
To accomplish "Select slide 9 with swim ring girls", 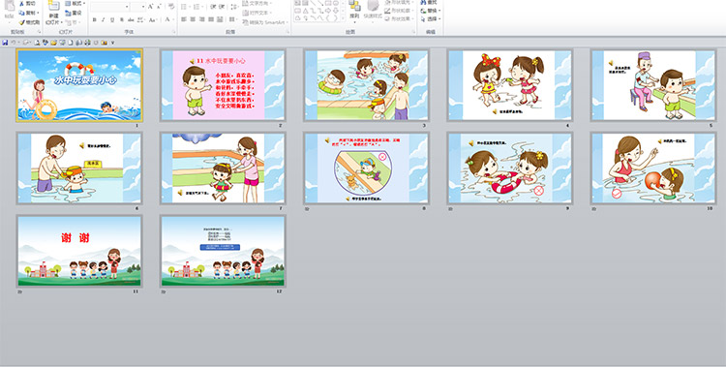I will 510,168.
